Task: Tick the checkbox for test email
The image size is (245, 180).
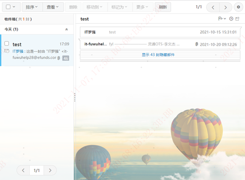Action: (x=6, y=43)
